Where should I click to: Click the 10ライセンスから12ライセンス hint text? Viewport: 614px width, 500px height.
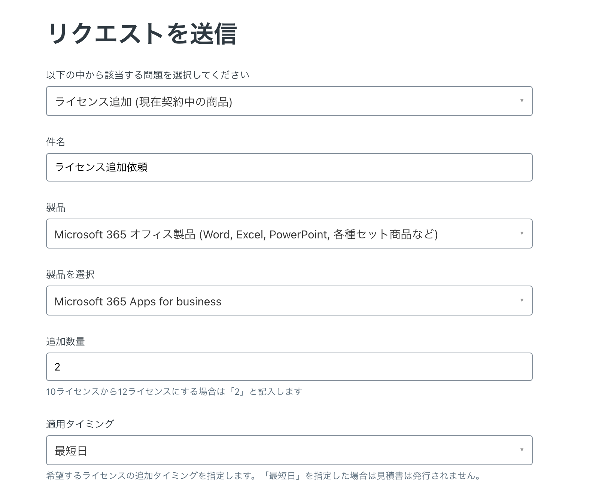coord(174,391)
